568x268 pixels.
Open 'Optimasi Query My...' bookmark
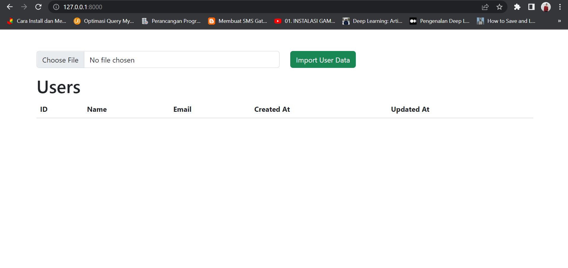tap(104, 21)
